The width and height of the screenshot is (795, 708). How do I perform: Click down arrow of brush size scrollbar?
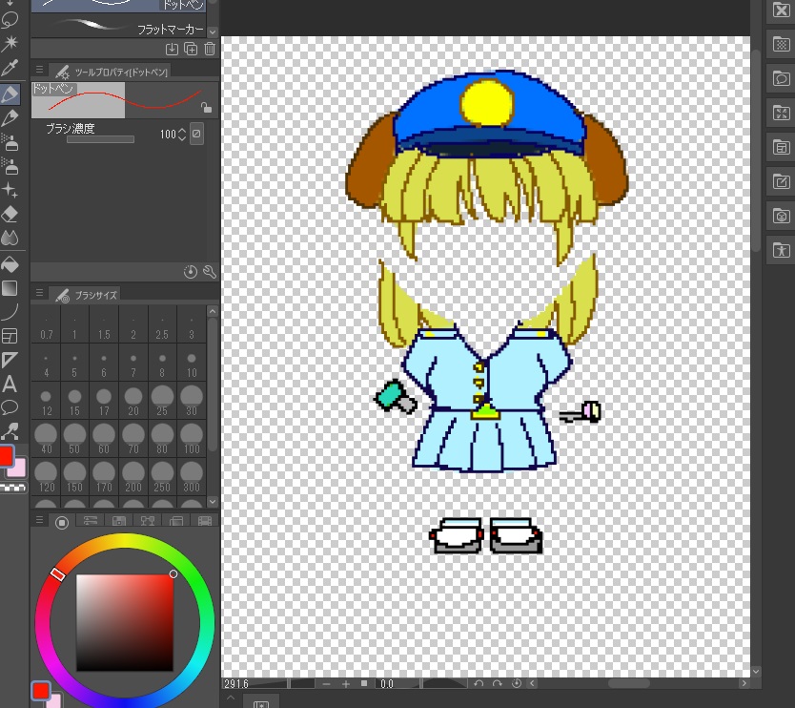click(213, 502)
